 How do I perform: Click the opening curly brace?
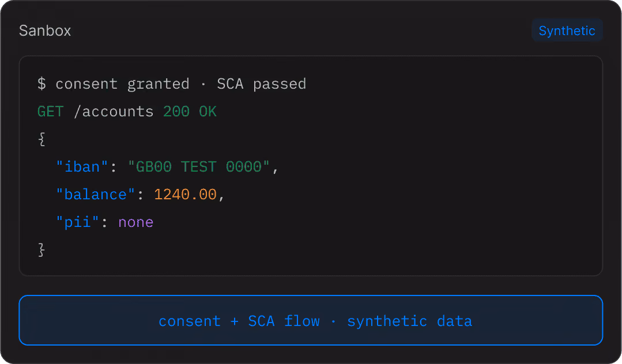pos(42,139)
